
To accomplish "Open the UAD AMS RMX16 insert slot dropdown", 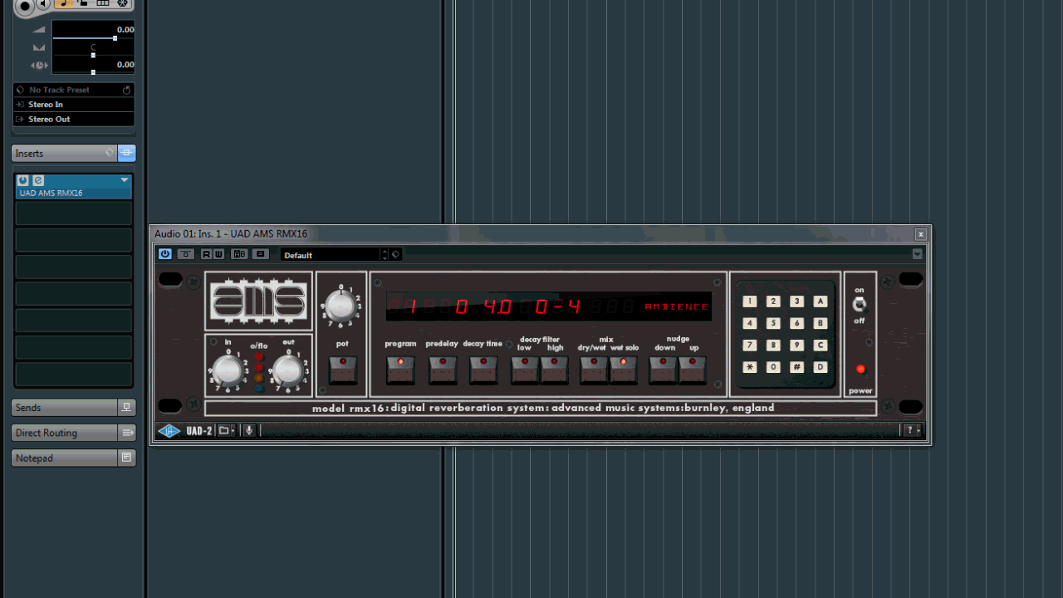I will [125, 180].
